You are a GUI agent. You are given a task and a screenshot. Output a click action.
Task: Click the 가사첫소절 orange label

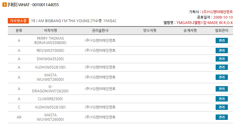click(x=18, y=21)
